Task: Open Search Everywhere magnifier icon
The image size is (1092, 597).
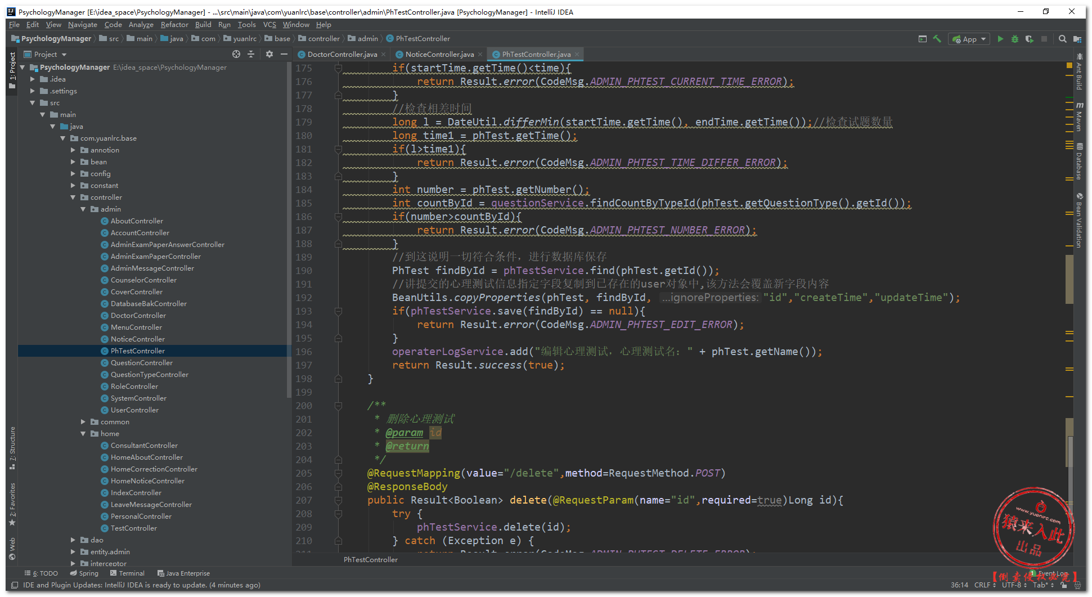Action: tap(1062, 39)
